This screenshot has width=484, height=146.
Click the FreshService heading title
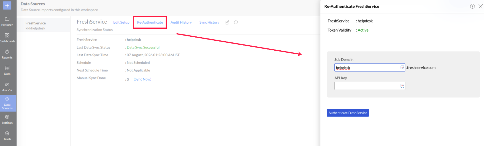92,22
